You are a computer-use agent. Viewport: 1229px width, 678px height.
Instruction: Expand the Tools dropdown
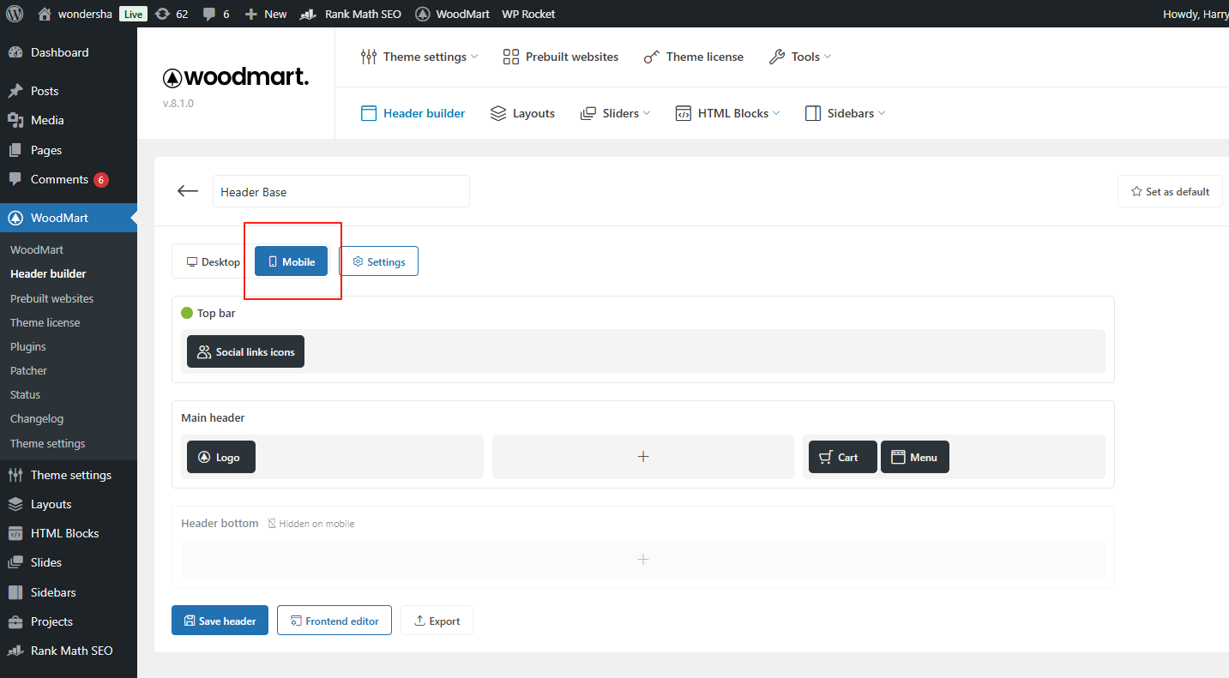click(800, 57)
